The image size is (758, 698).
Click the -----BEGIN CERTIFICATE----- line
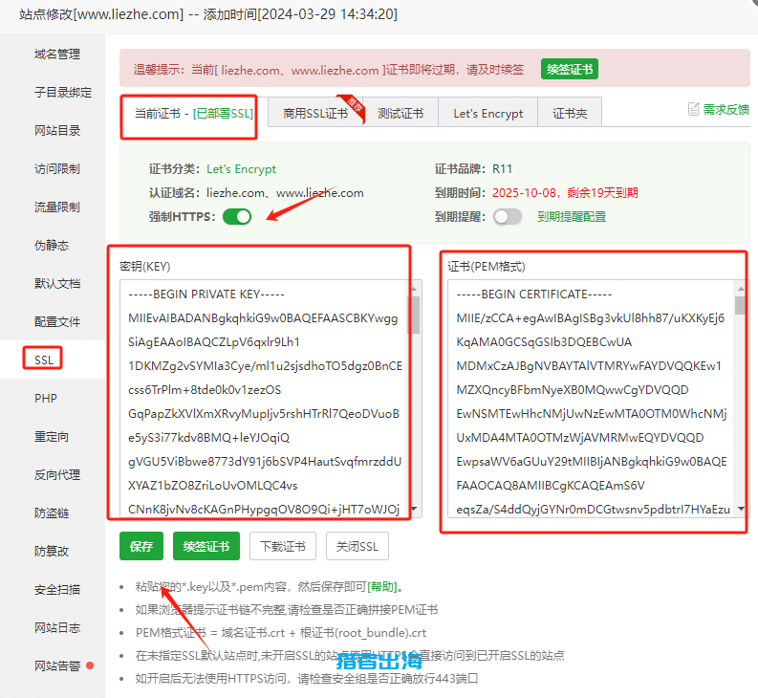click(x=534, y=294)
